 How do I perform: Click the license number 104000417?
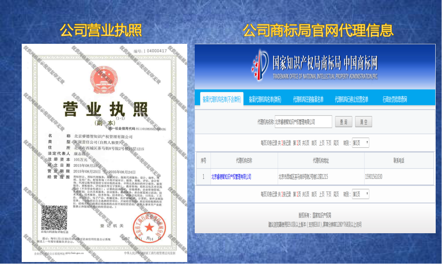coord(155,51)
